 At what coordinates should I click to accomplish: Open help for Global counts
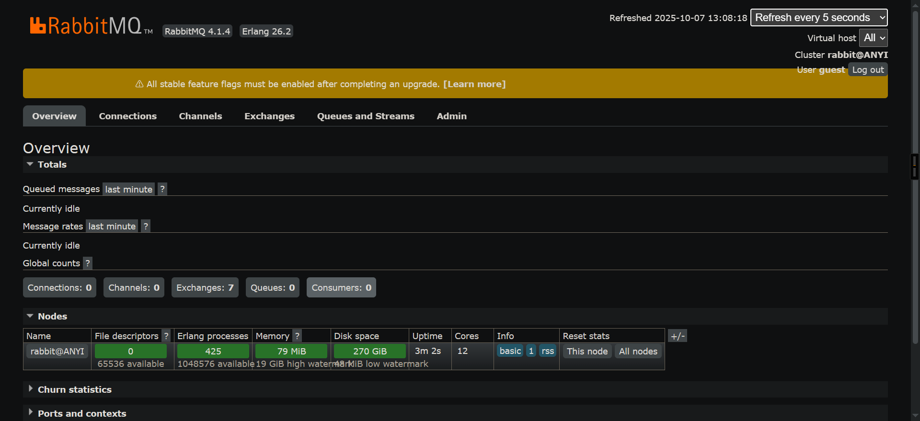click(88, 263)
